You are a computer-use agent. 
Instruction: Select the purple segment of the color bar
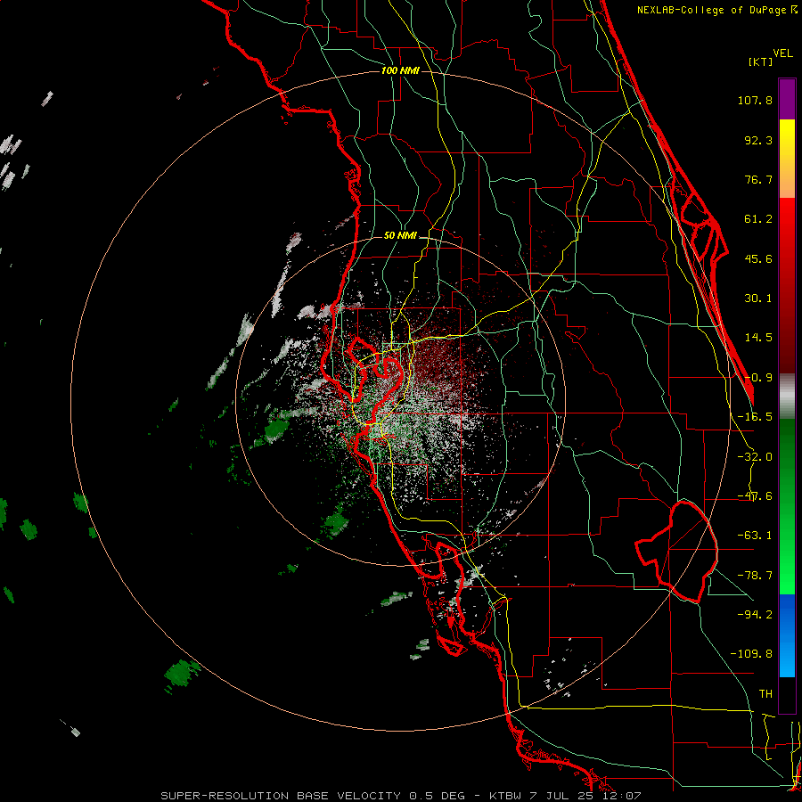pos(787,99)
